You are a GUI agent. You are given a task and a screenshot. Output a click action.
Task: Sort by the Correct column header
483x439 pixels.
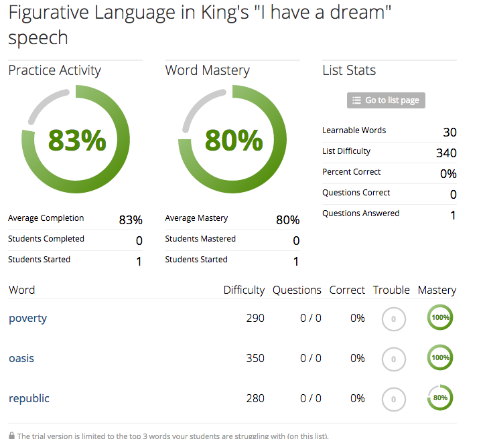(x=347, y=290)
